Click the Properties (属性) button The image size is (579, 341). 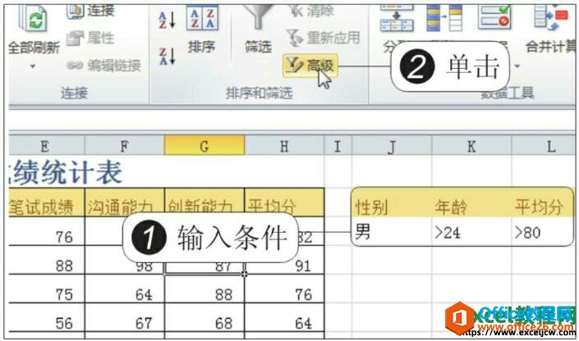click(x=91, y=38)
